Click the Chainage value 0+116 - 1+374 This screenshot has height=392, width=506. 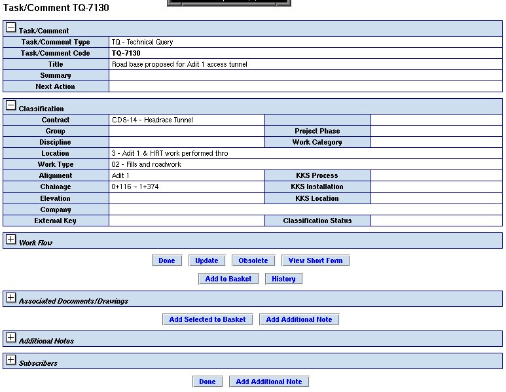tap(136, 187)
